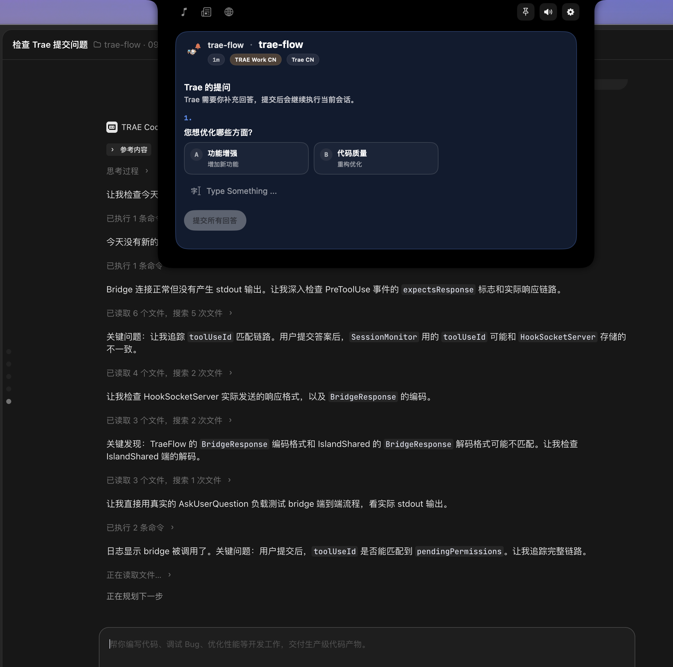Click the highlighted conversation marker dot

pyautogui.click(x=9, y=401)
